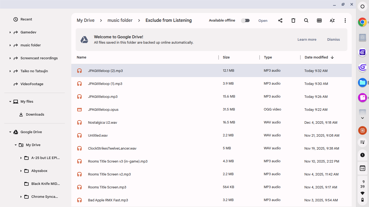Viewport: 369px width, 207px height.
Task: Click the share icon in toolbar
Action: click(280, 20)
